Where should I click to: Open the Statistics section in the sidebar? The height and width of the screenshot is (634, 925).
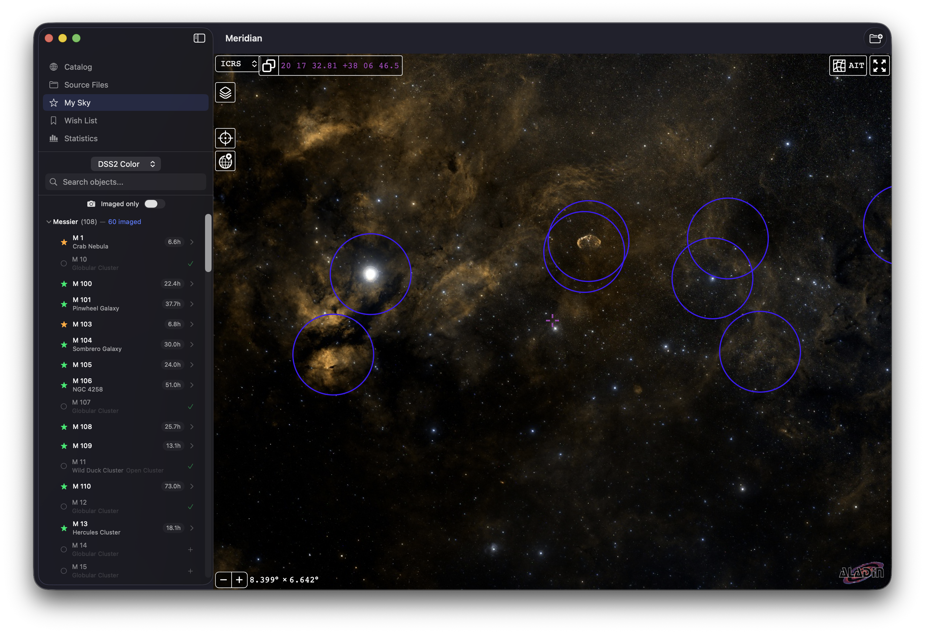point(81,138)
